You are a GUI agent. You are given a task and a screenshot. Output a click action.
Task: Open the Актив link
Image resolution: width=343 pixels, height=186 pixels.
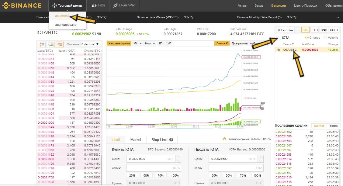click(x=242, y=5)
